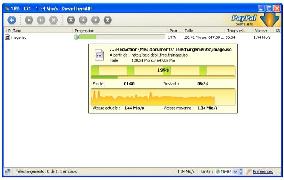Resume download with the play toolbar button
This screenshot has height=180, width=284.
[29, 20]
